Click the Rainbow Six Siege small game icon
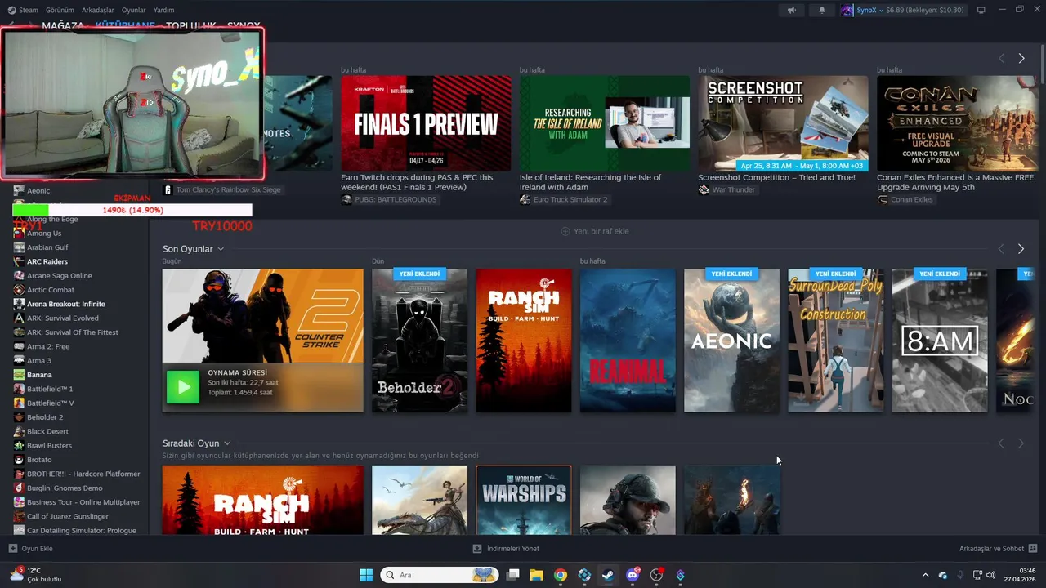Screen dimensions: 1046x588 point(168,189)
